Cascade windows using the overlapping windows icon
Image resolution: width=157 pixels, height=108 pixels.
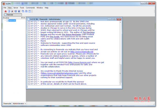pos(23,11)
